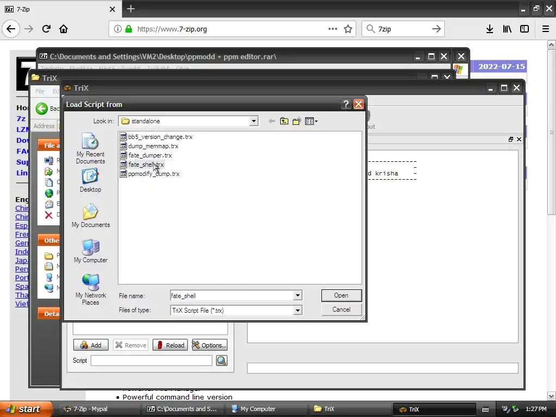
Task: Open My Computer in the places bar
Action: [x=91, y=251]
